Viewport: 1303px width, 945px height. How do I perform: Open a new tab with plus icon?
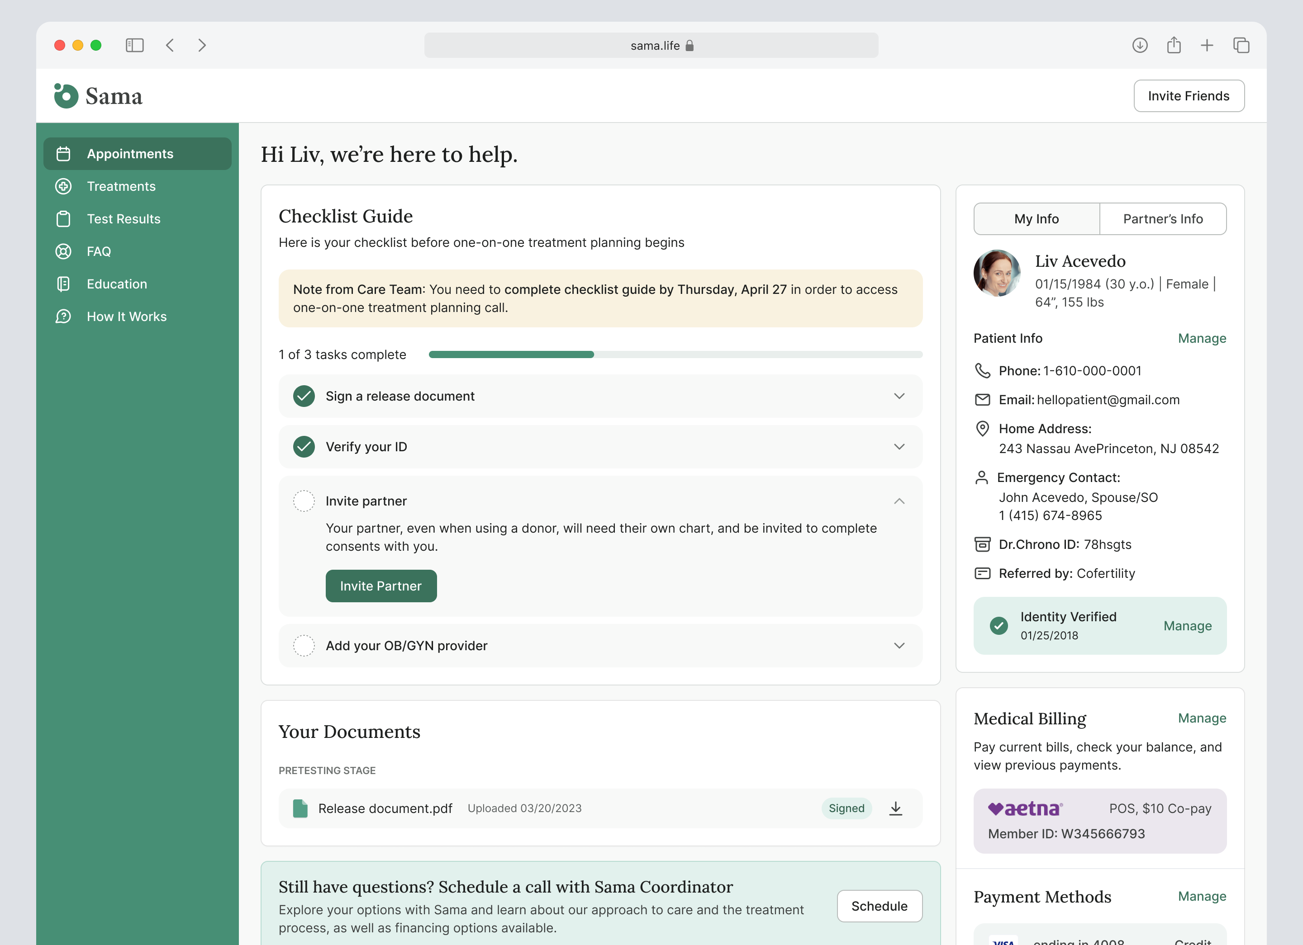click(1207, 45)
